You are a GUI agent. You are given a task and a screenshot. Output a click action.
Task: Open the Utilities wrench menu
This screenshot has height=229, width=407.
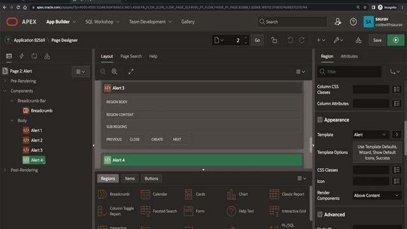click(x=338, y=40)
